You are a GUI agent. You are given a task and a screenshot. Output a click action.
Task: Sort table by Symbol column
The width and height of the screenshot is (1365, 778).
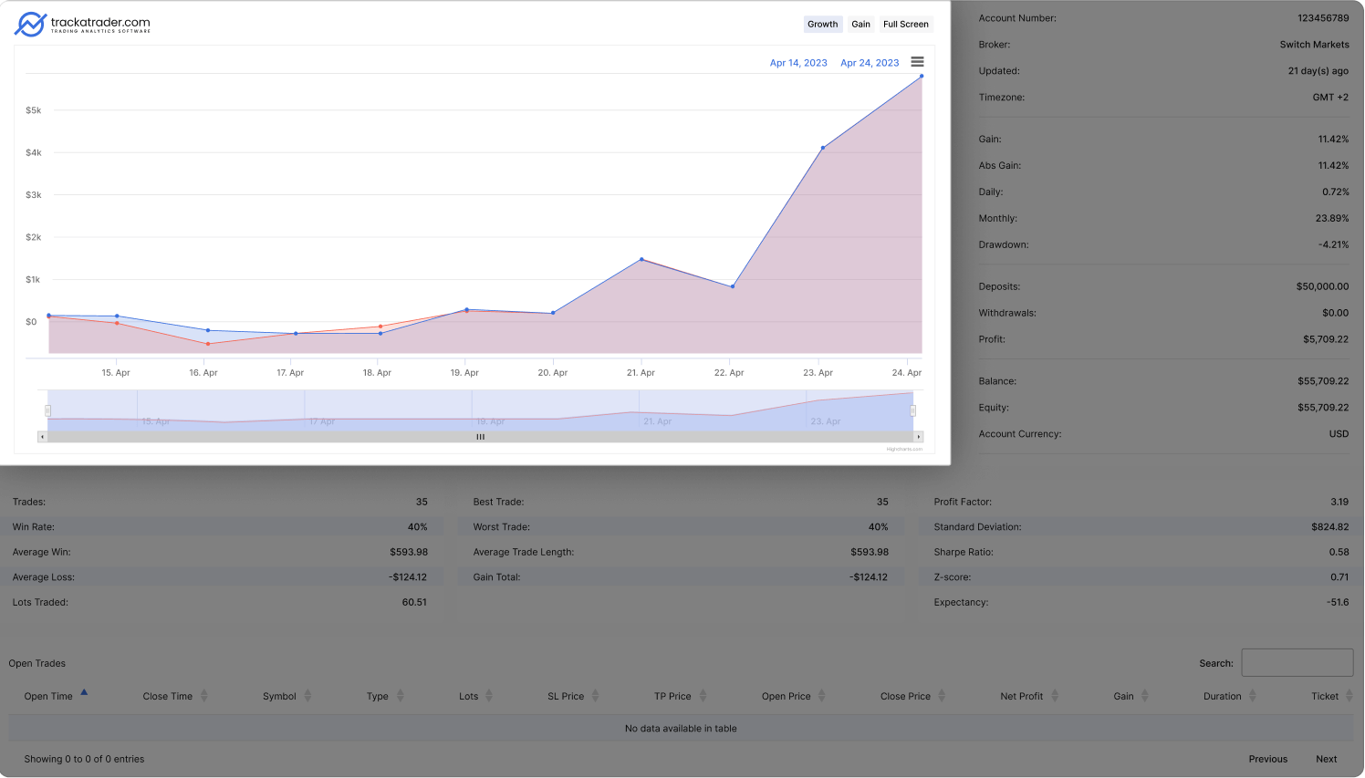pyautogui.click(x=279, y=696)
